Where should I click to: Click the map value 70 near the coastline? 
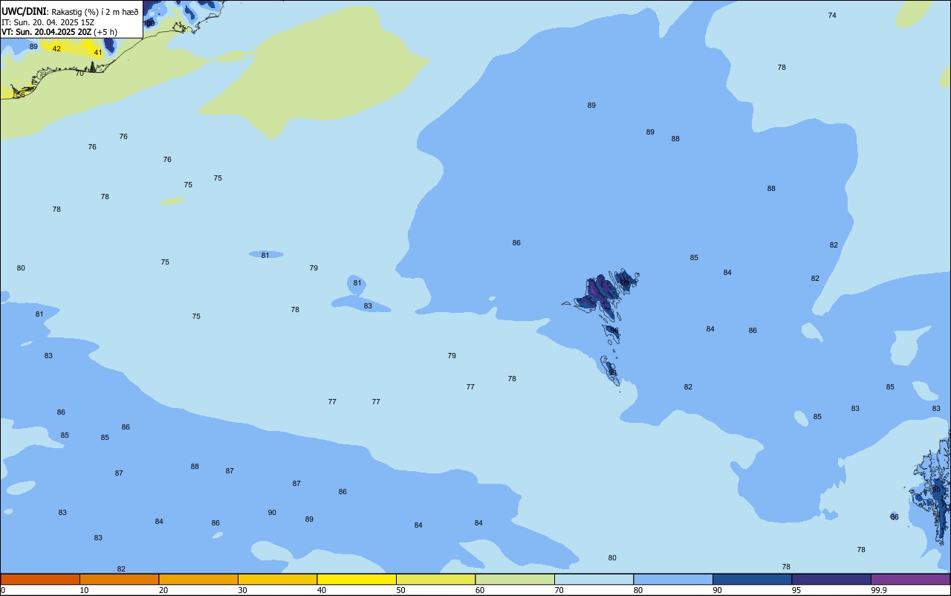pos(79,74)
